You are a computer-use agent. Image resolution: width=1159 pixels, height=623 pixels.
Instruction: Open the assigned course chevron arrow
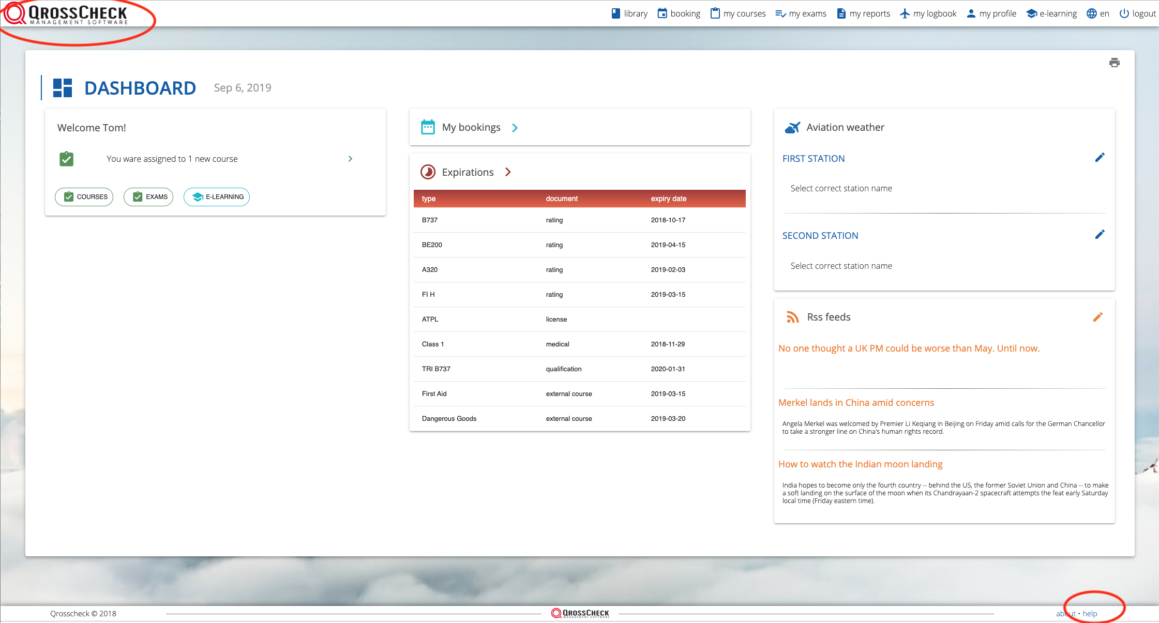tap(350, 159)
